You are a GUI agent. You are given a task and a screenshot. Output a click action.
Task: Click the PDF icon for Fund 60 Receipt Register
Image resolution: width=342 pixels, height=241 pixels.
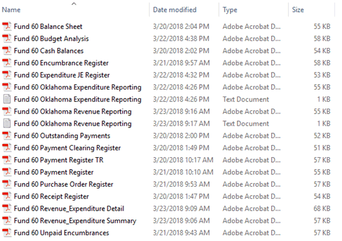[7, 196]
